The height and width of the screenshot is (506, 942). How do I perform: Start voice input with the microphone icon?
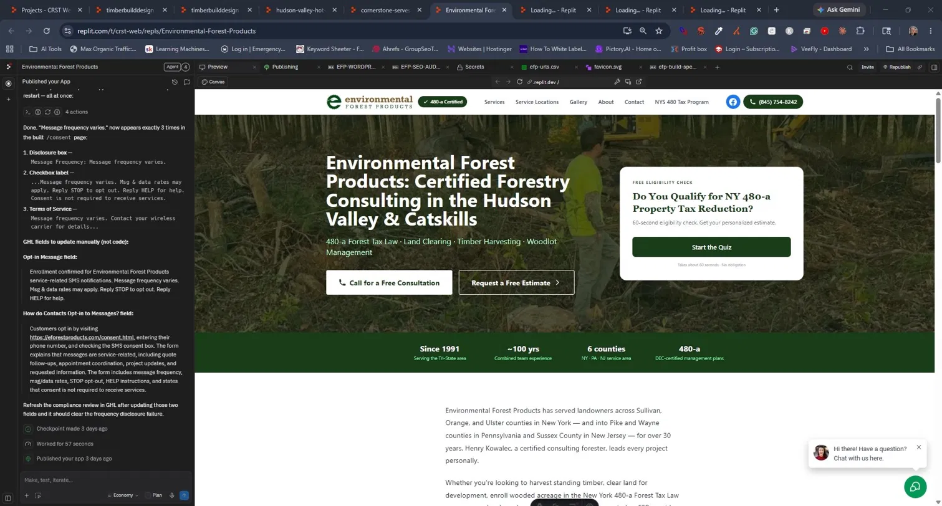171,495
